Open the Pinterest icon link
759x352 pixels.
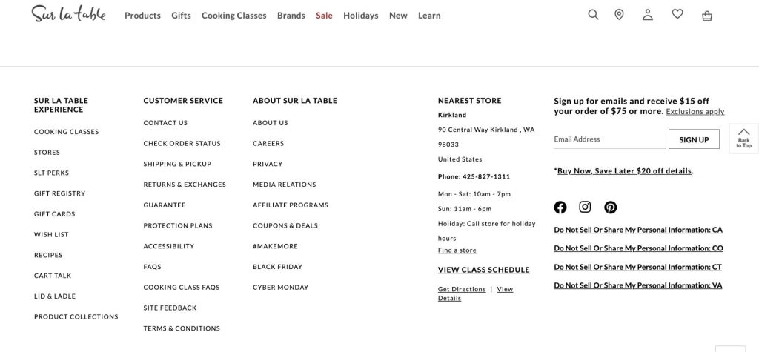pos(610,207)
